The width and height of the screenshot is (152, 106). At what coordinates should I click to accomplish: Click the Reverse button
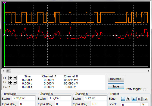point(116,79)
